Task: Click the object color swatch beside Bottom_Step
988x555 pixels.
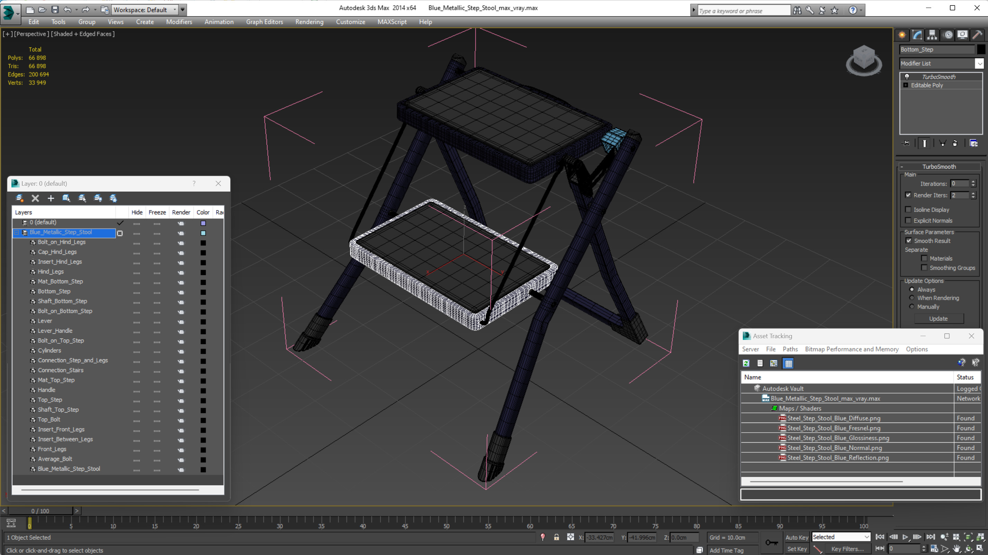Action: [980, 49]
